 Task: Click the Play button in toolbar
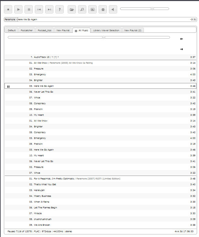[x=18, y=9]
